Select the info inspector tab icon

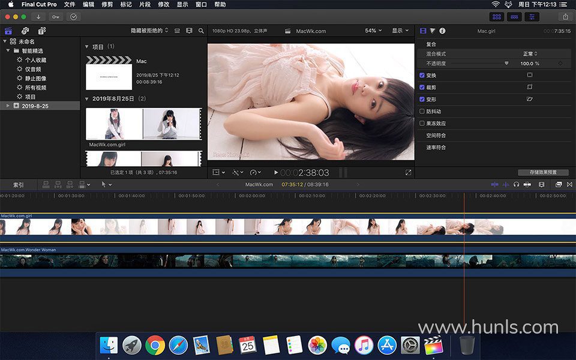[x=442, y=31]
